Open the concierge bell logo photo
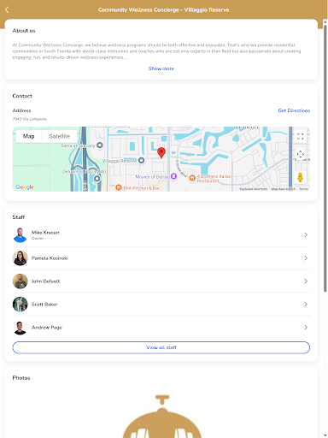 [161, 417]
